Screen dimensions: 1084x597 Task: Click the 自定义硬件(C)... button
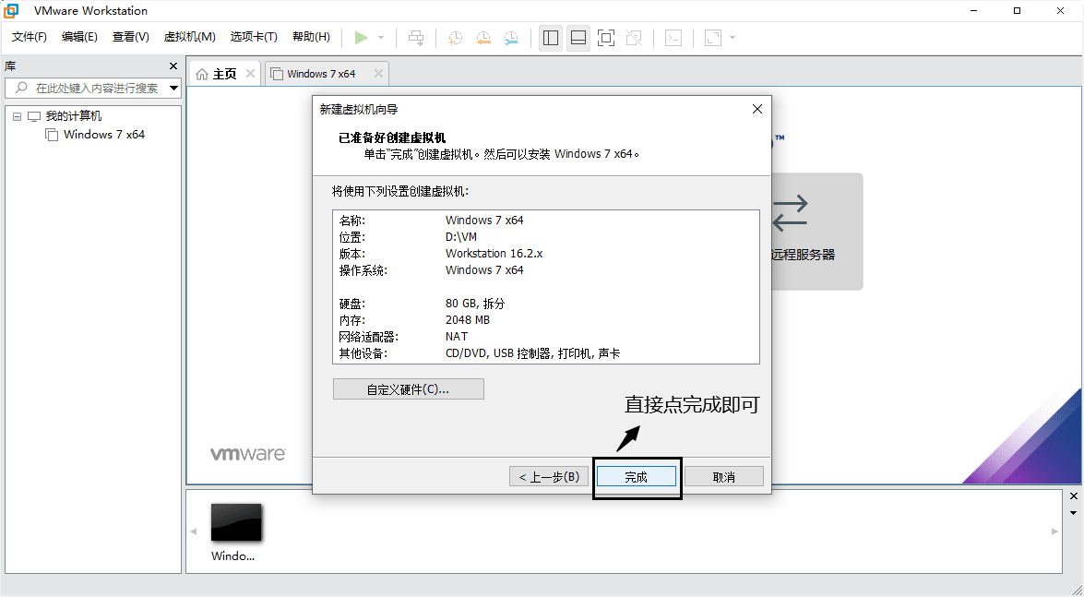click(x=408, y=388)
